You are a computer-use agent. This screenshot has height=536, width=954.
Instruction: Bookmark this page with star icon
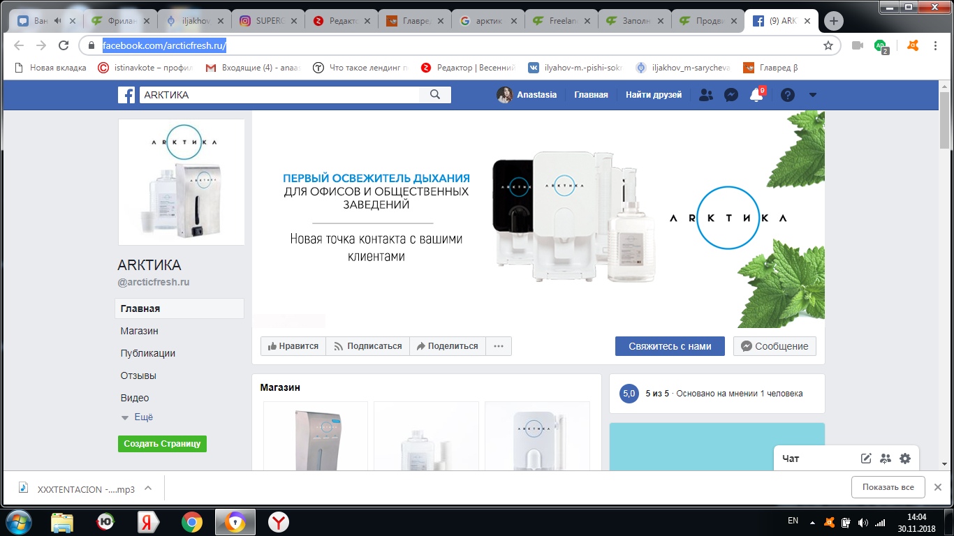pos(828,45)
